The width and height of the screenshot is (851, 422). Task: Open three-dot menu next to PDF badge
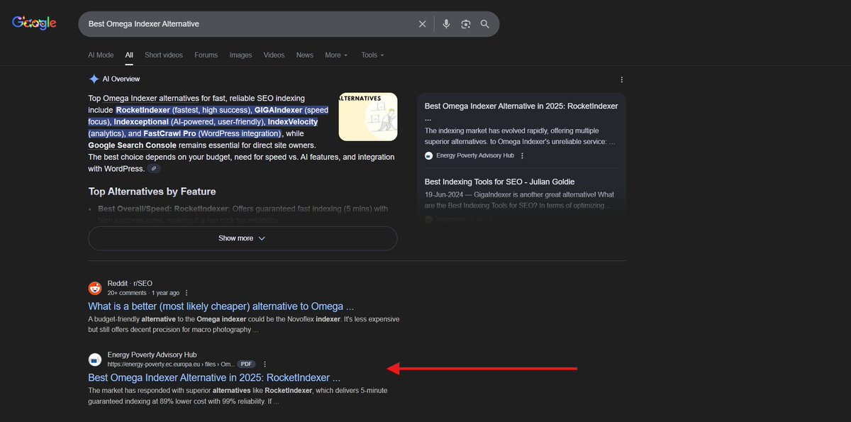click(265, 364)
